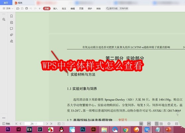
Task: Open the 编辑 tab
Action: point(73,9)
